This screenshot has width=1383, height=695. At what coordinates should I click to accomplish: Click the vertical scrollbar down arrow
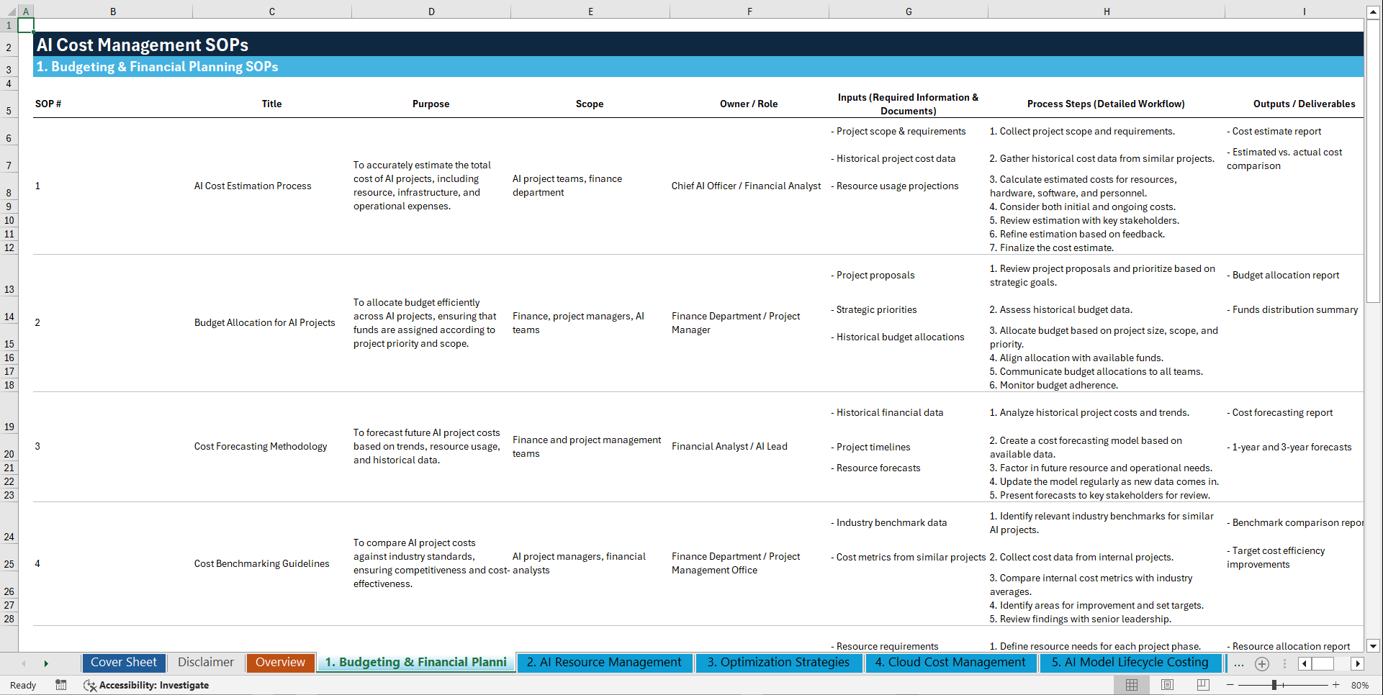click(x=1374, y=646)
